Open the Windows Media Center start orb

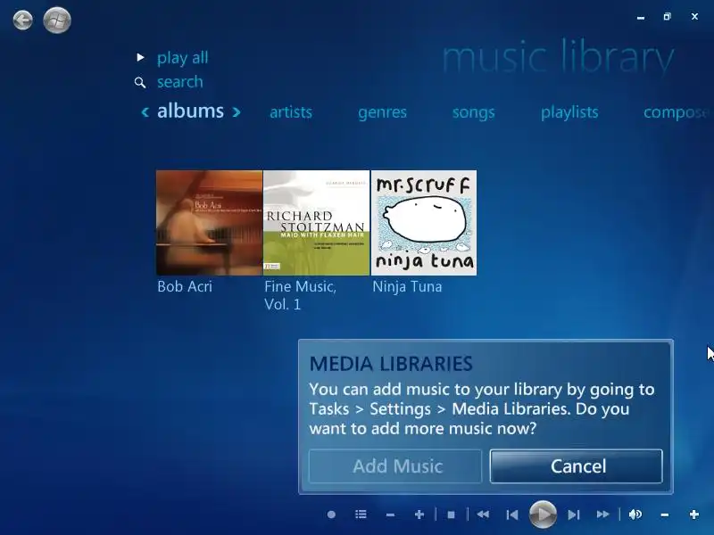coord(57,21)
